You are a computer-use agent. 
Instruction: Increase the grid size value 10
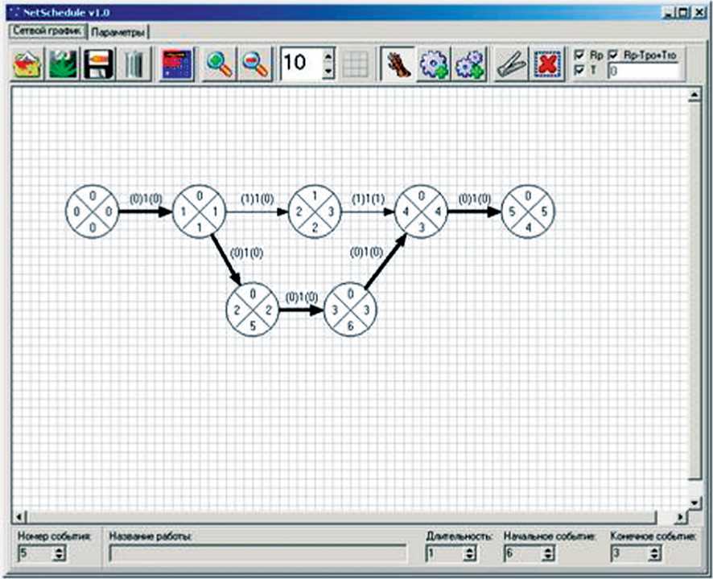(328, 56)
